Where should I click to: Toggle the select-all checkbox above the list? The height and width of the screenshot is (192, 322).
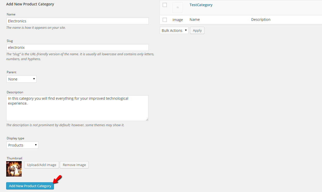[165, 19]
